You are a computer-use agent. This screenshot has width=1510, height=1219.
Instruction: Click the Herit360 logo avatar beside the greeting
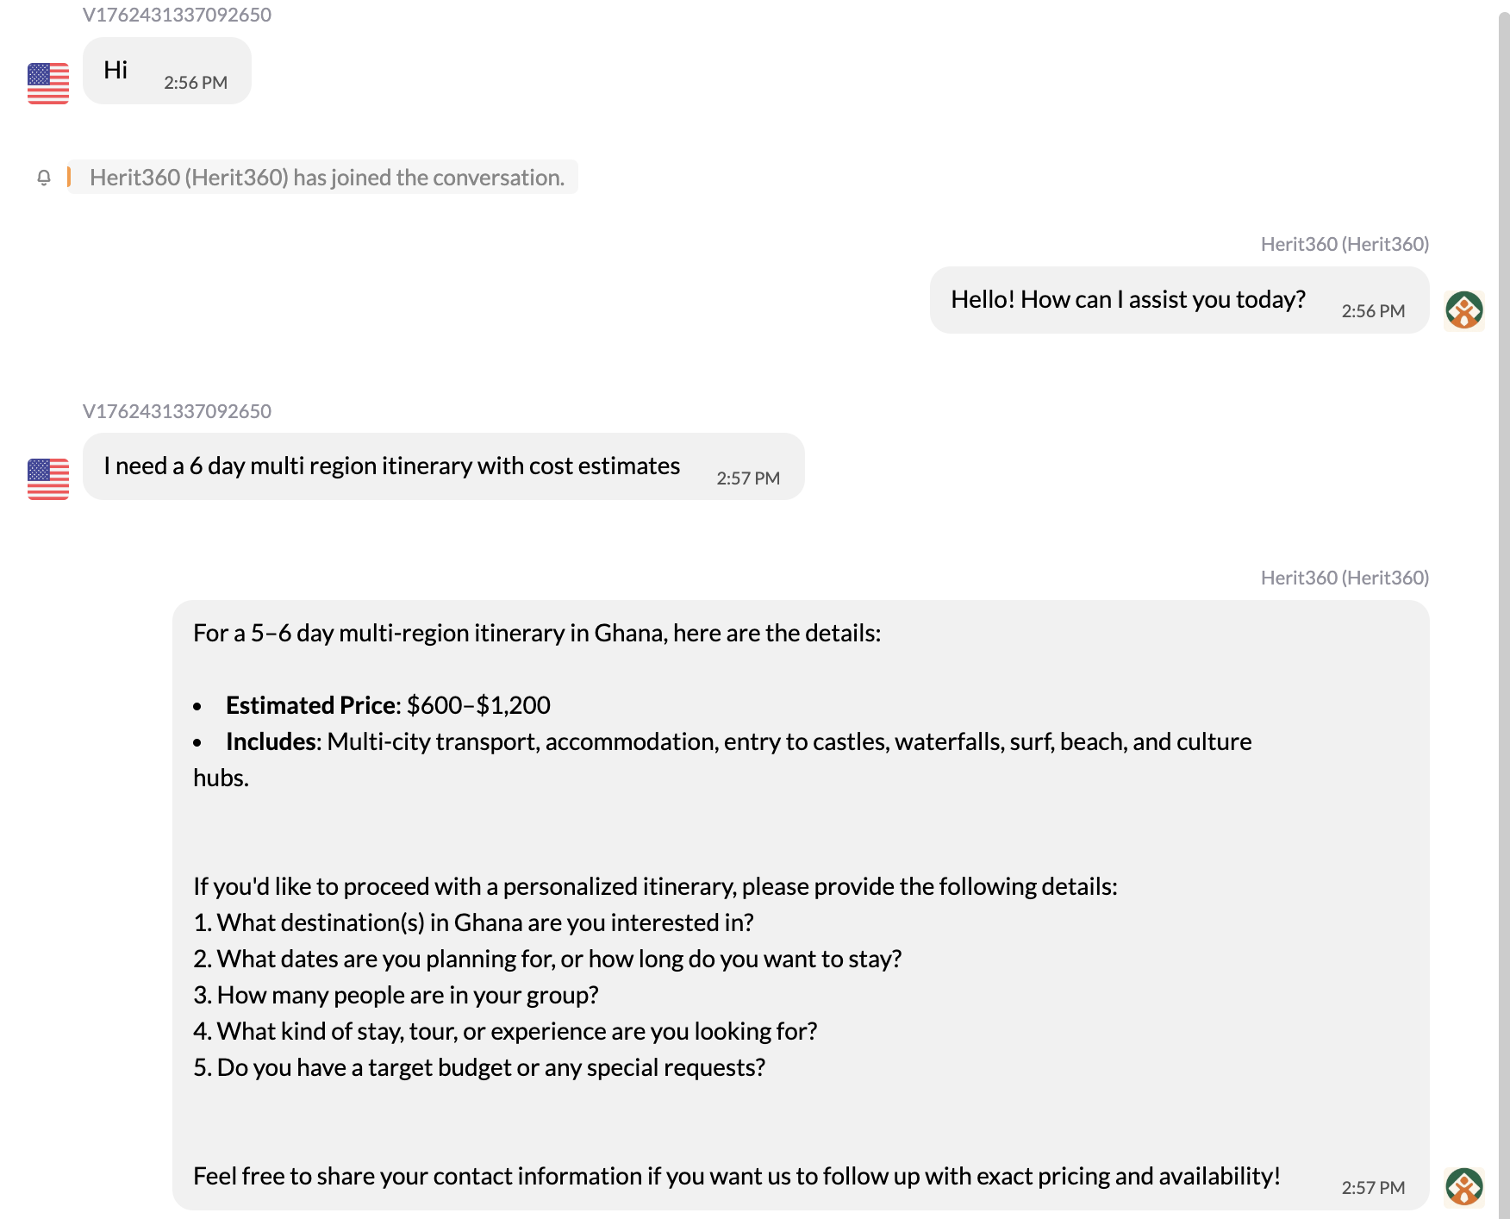1463,310
